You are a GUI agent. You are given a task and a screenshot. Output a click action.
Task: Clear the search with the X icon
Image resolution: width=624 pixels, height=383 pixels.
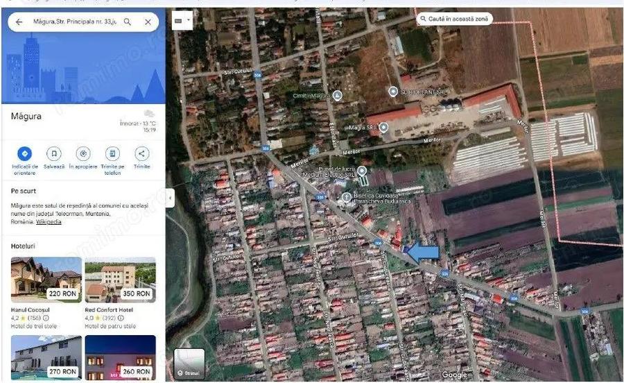[148, 22]
